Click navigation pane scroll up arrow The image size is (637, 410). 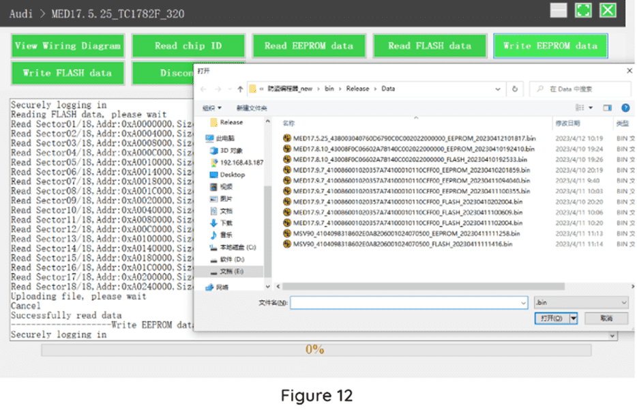click(268, 121)
